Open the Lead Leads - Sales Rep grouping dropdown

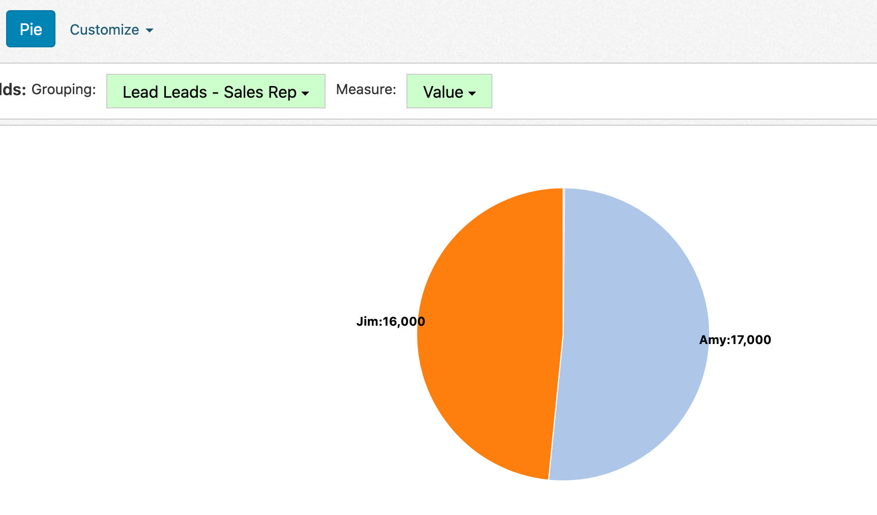(x=215, y=92)
